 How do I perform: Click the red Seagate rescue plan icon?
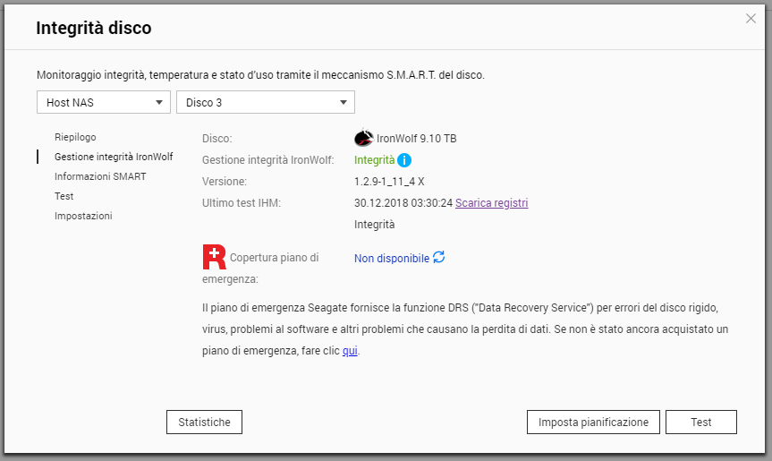(215, 257)
